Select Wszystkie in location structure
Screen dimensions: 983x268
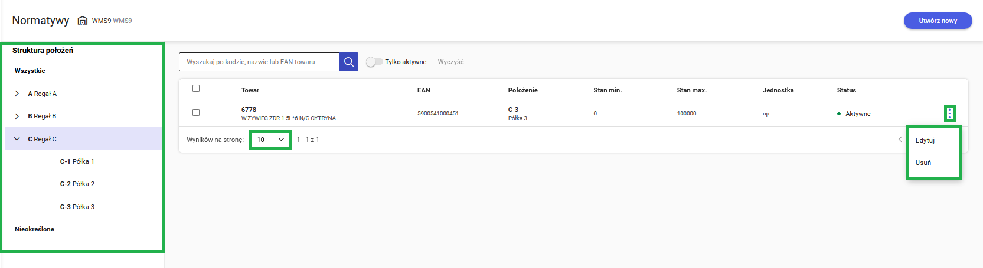pyautogui.click(x=30, y=71)
